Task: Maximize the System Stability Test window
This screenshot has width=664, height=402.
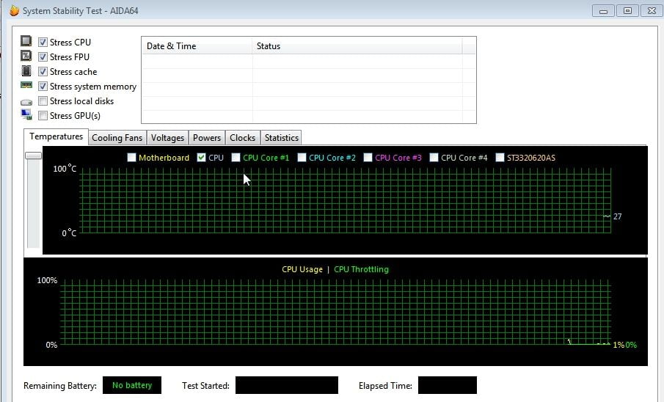Action: pyautogui.click(x=627, y=10)
